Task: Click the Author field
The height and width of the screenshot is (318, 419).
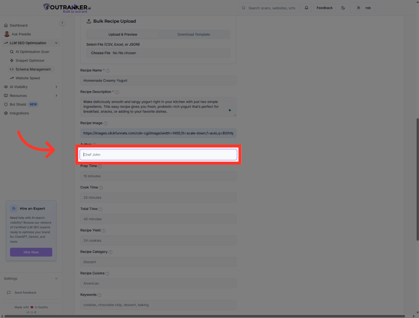Action: (158, 155)
